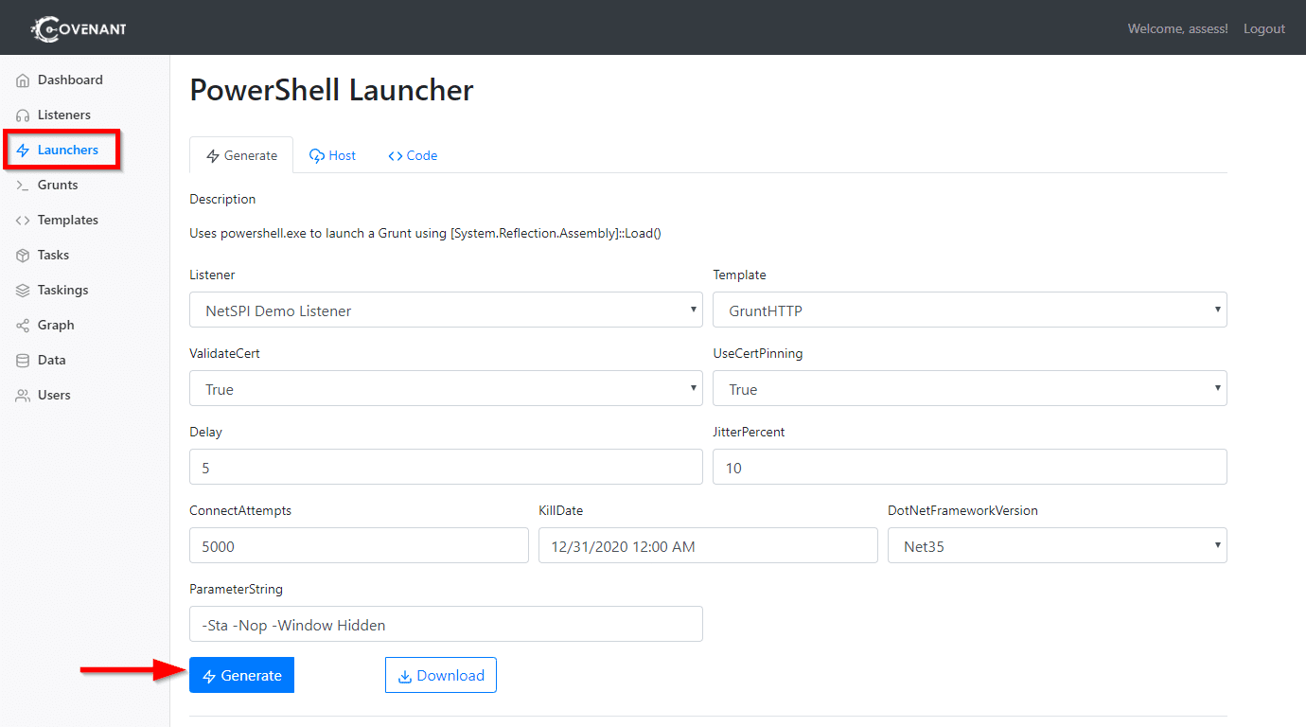Click the cloud icon on Host tab
Image resolution: width=1306 pixels, height=727 pixels.
pyautogui.click(x=317, y=156)
